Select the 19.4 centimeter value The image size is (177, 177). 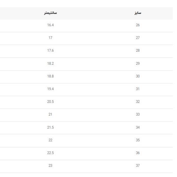(x=50, y=89)
